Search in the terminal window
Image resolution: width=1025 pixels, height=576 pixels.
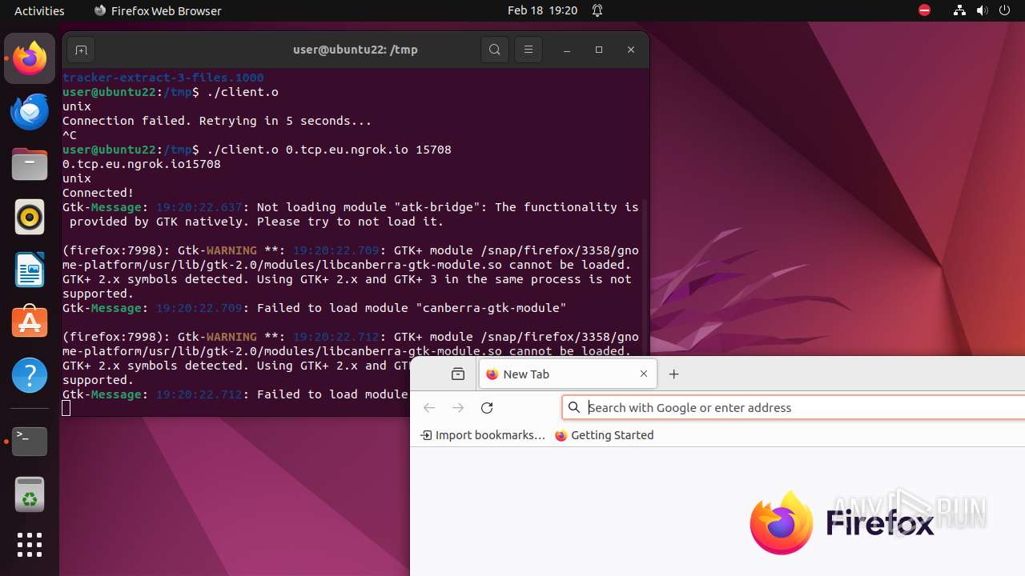(495, 50)
